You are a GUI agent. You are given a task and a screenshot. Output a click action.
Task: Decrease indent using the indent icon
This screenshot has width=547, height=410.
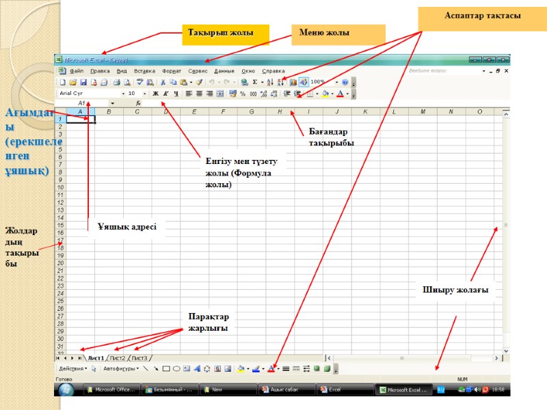[286, 94]
